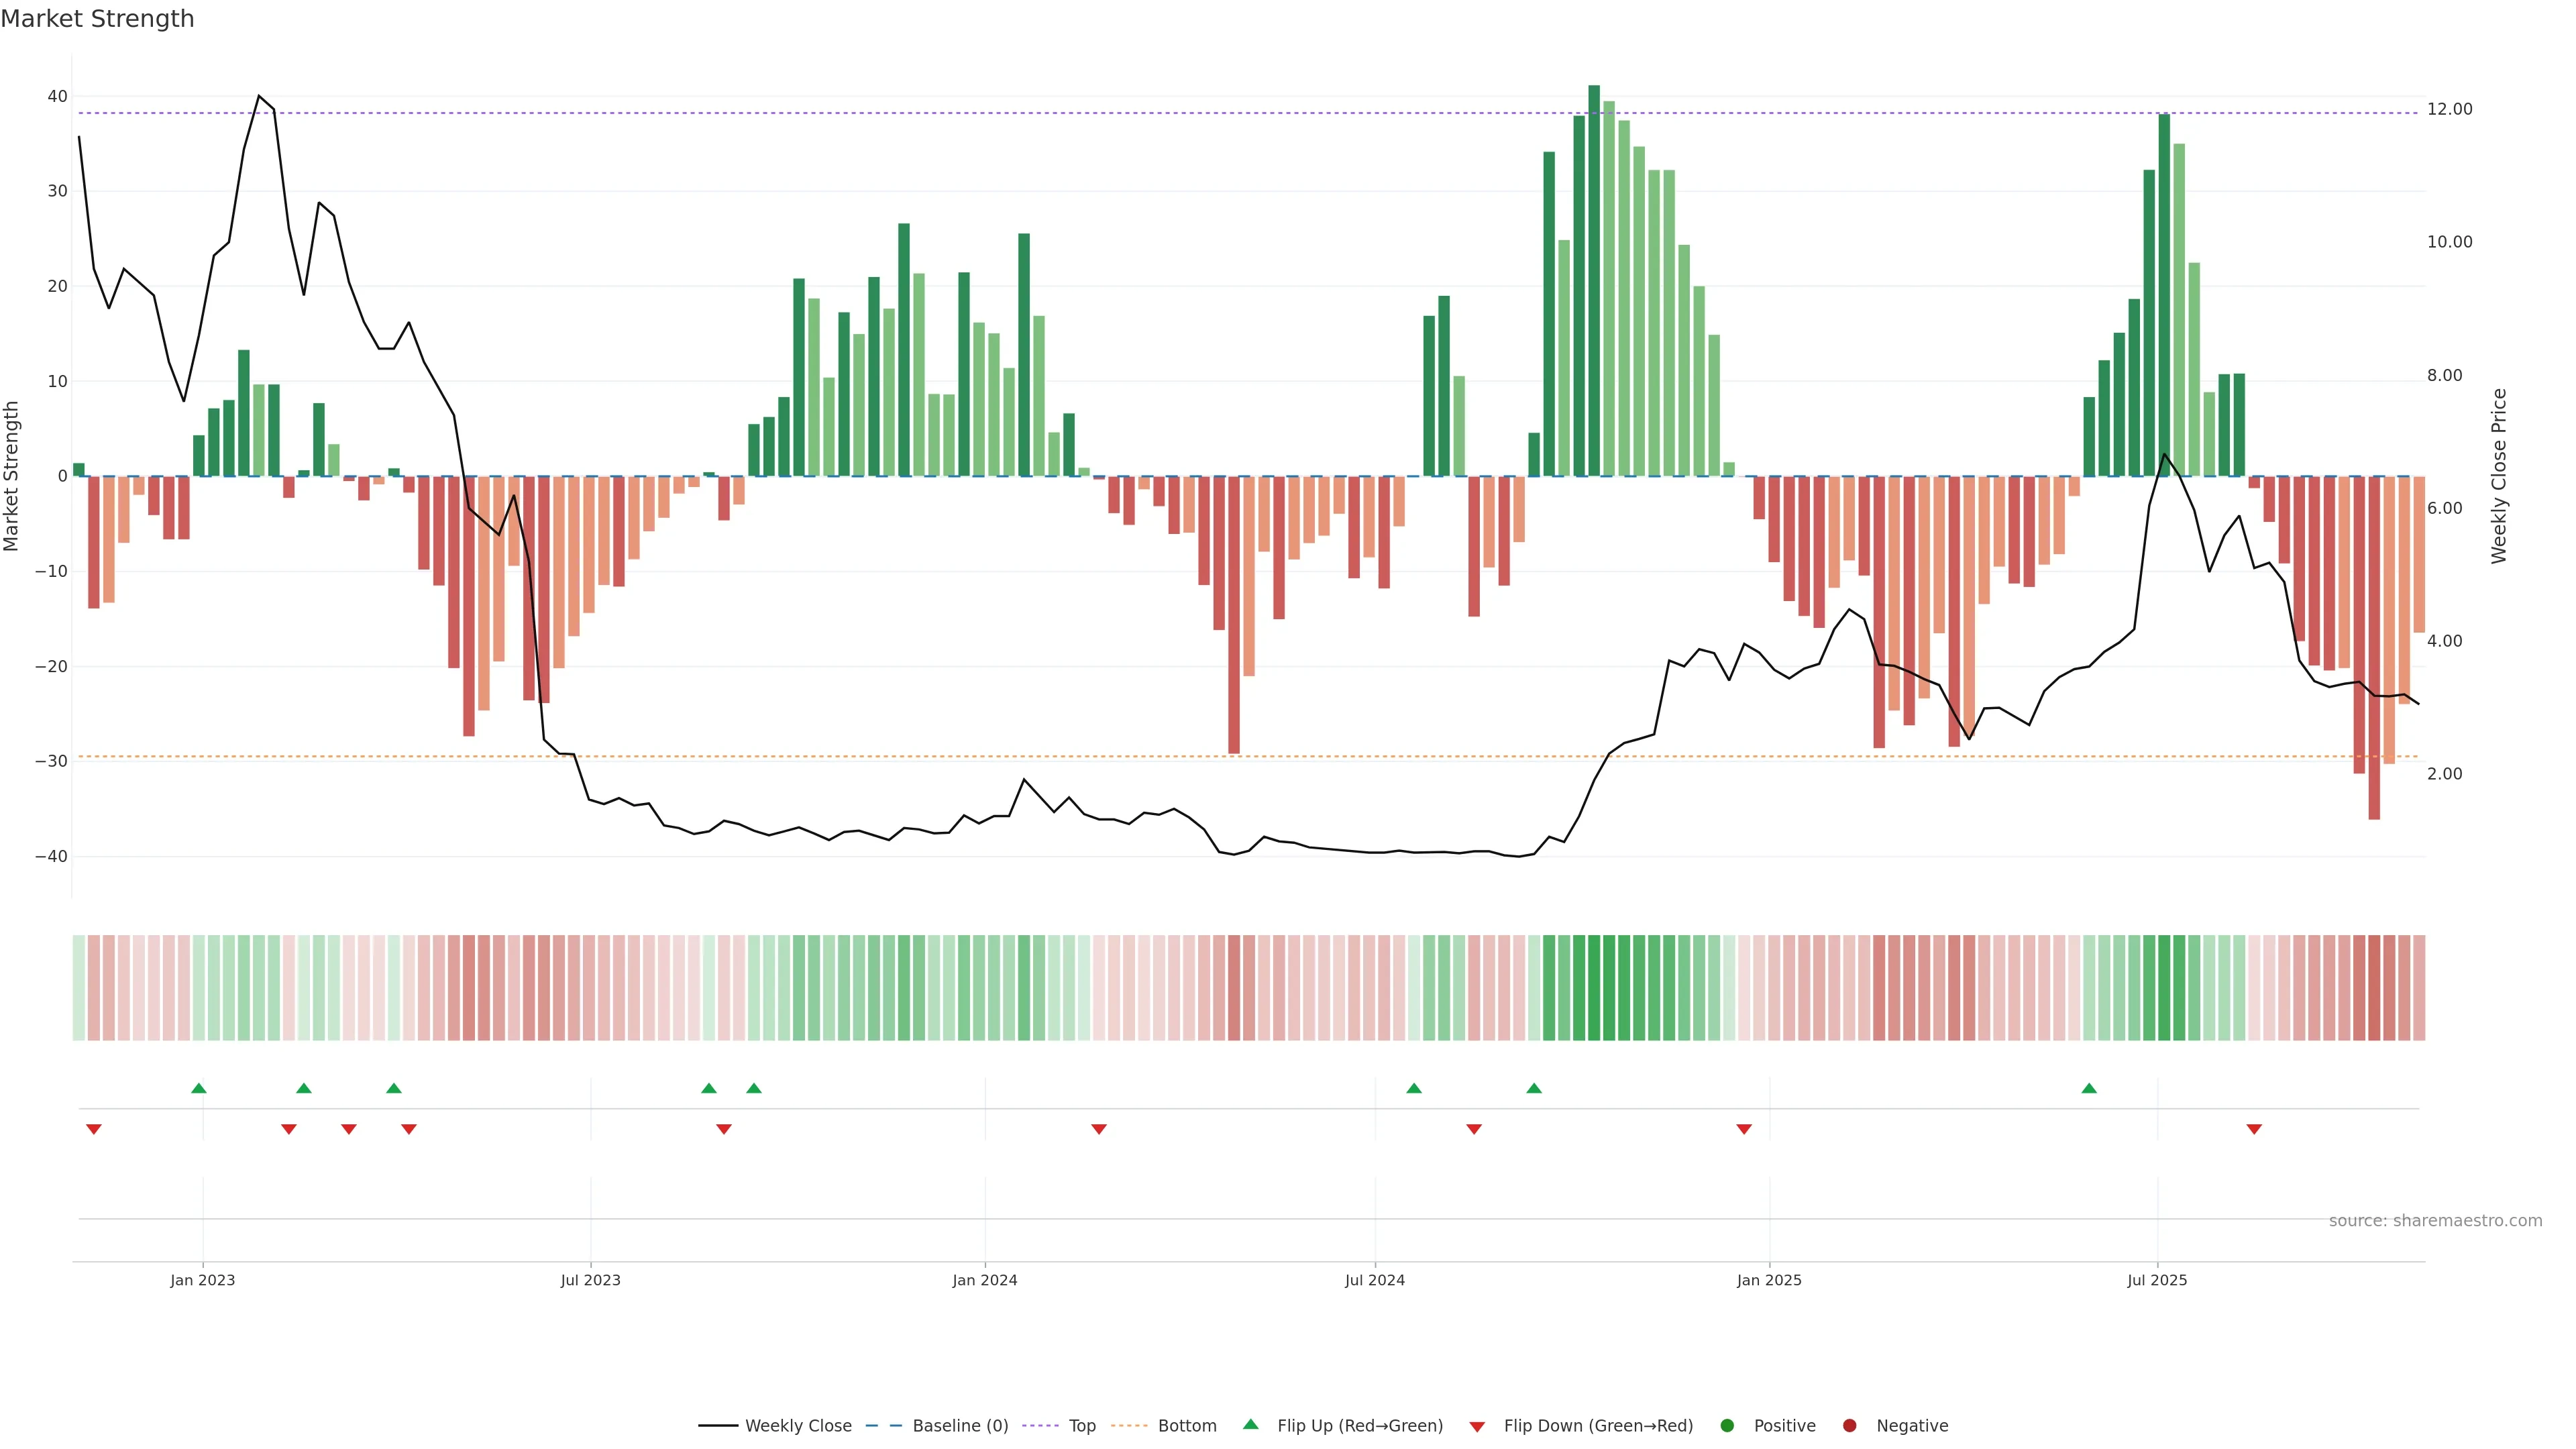Click the source: sharemaestro.com text
Image resolution: width=2576 pixels, height=1449 pixels.
point(2435,1221)
